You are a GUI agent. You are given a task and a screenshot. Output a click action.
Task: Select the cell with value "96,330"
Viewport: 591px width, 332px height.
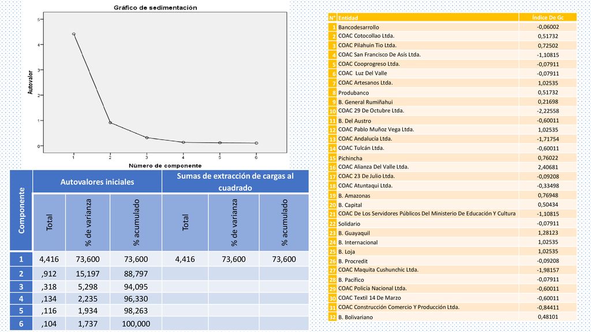pos(136,299)
